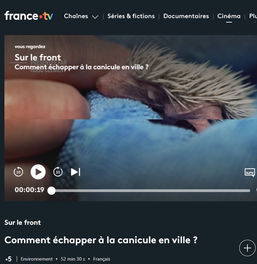This screenshot has height=264, width=257.
Task: Jump to the next episode icon
Action: (x=76, y=172)
